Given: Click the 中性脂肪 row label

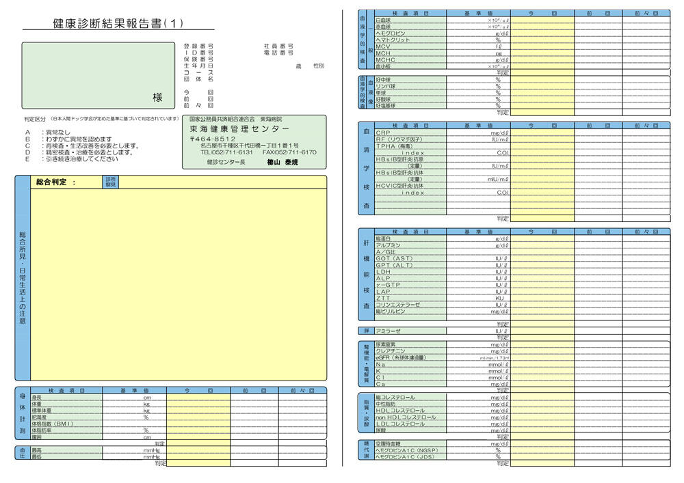Looking at the screenshot, I should pyautogui.click(x=386, y=404).
